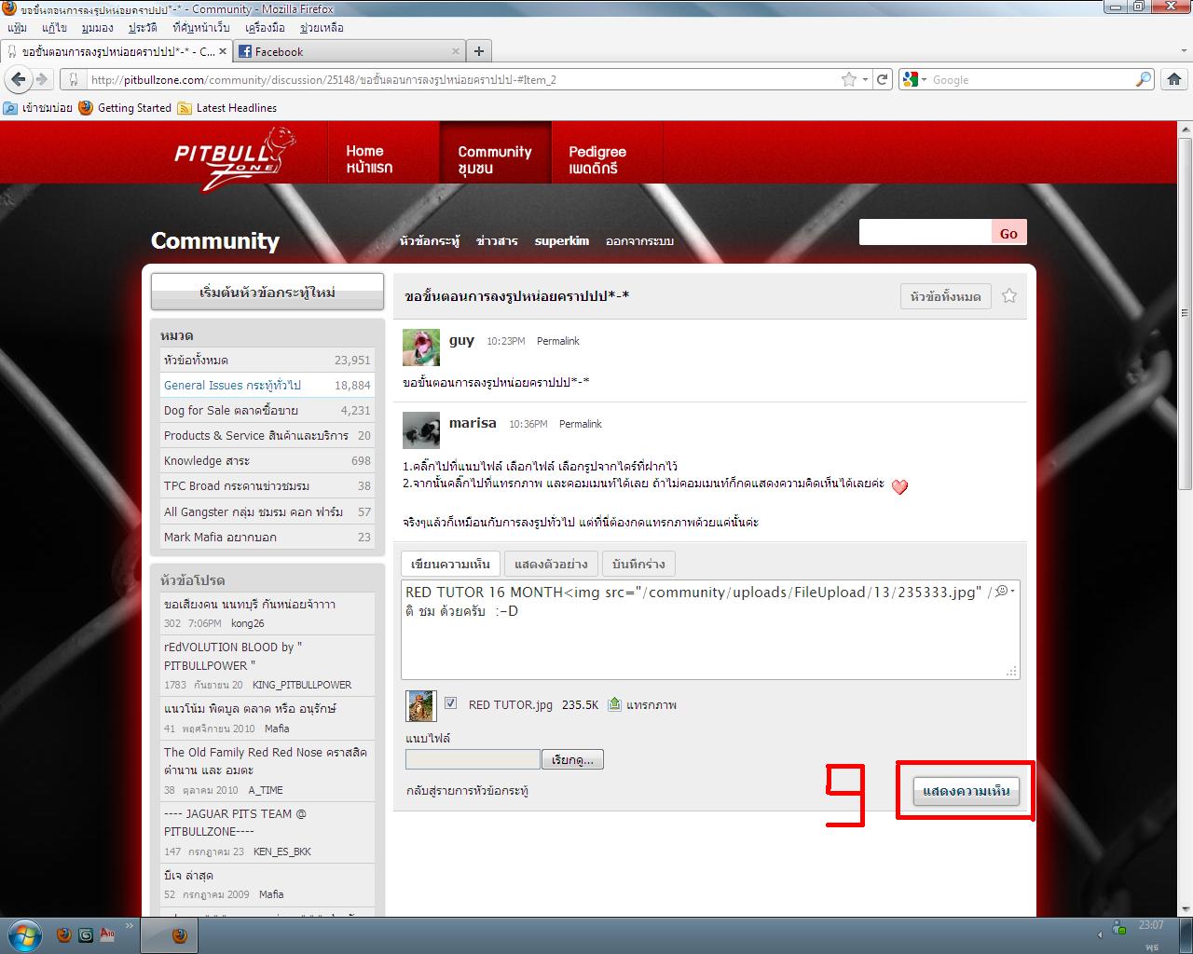The width and height of the screenshot is (1193, 954).
Task: Click the red Go search button
Action: (1008, 233)
